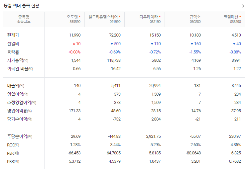Click the 종목명 column header
The height and width of the screenshot is (169, 247).
click(24, 17)
